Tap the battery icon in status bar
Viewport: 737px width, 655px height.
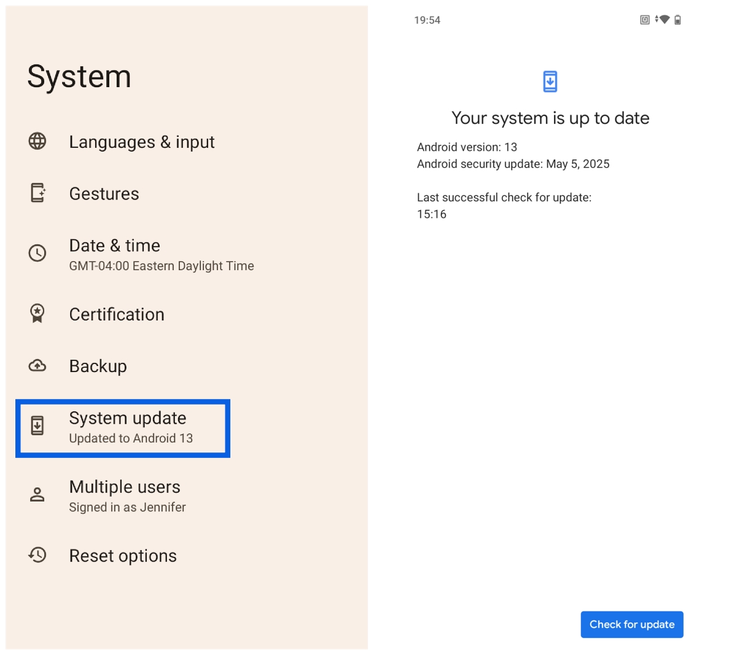[x=677, y=20]
